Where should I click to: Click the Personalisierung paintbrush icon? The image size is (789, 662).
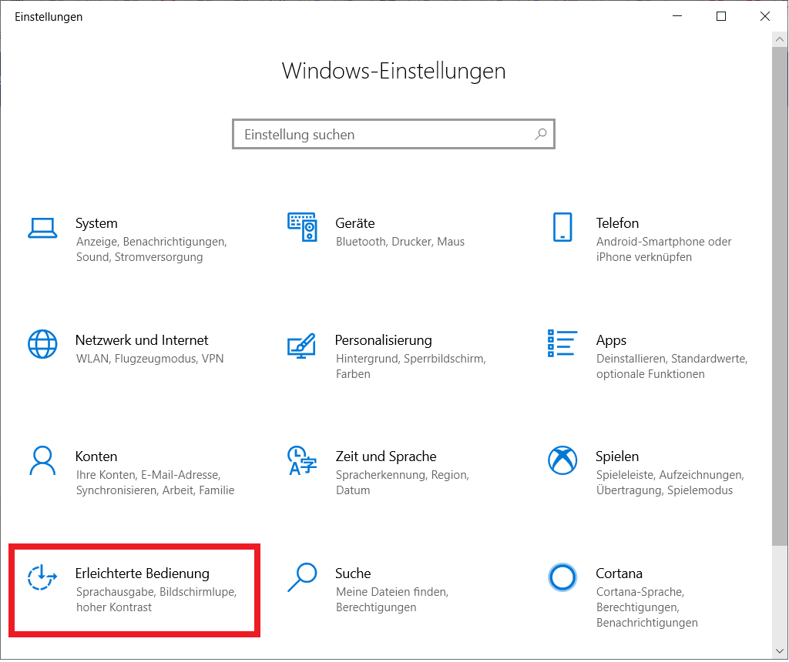tap(301, 346)
